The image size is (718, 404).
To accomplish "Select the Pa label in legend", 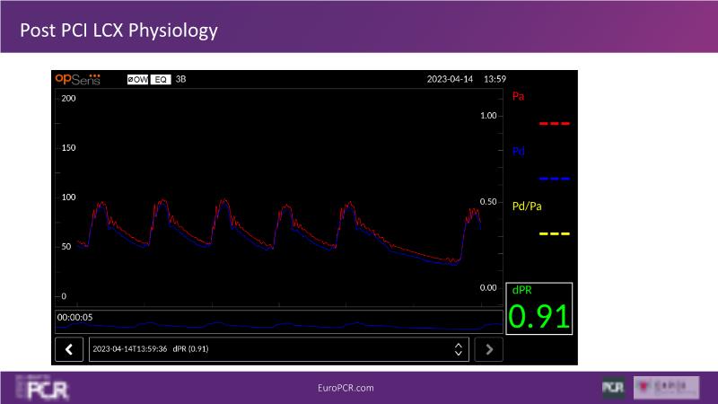I will click(x=519, y=96).
